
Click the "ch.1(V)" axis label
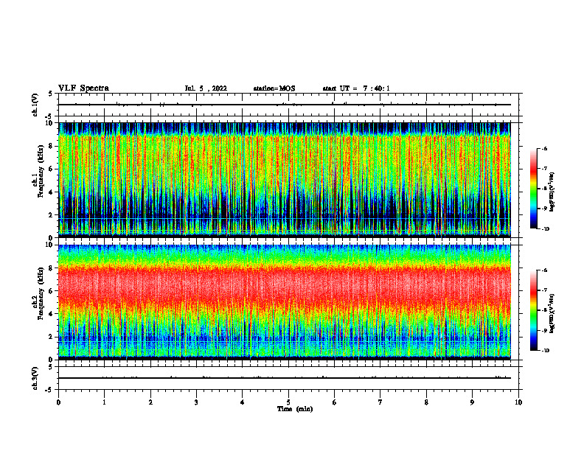tap(35, 105)
